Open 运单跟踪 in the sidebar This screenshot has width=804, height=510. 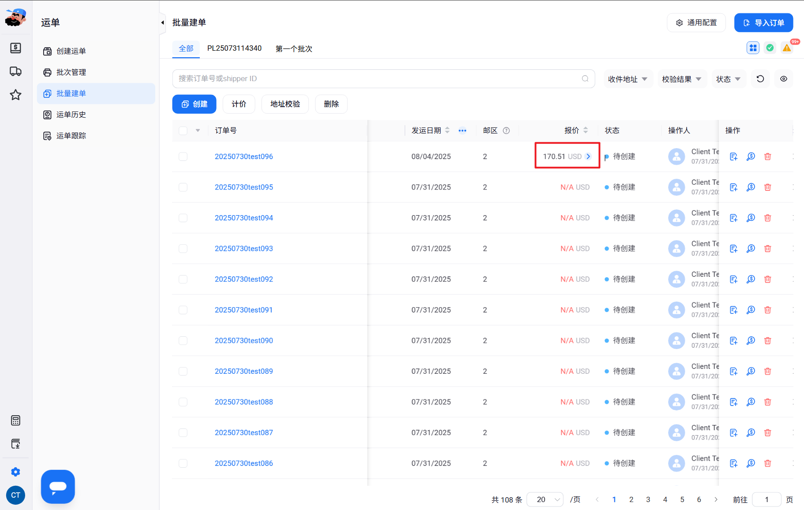coord(96,136)
